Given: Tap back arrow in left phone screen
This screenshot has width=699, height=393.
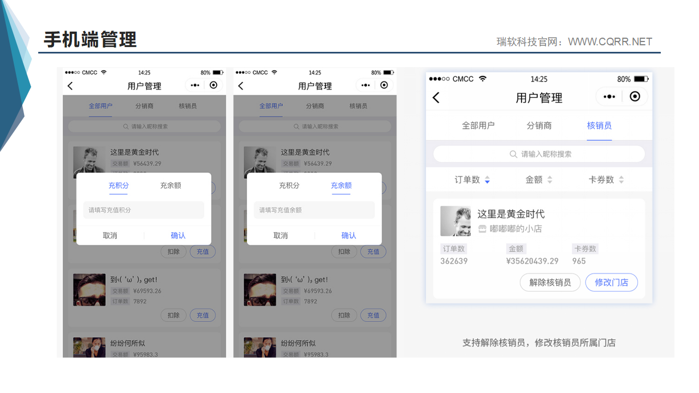Looking at the screenshot, I should (x=70, y=86).
